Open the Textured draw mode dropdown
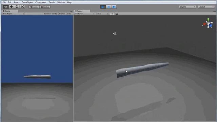Image resolution: width=217 pixels, height=122 pixels. [84, 14]
